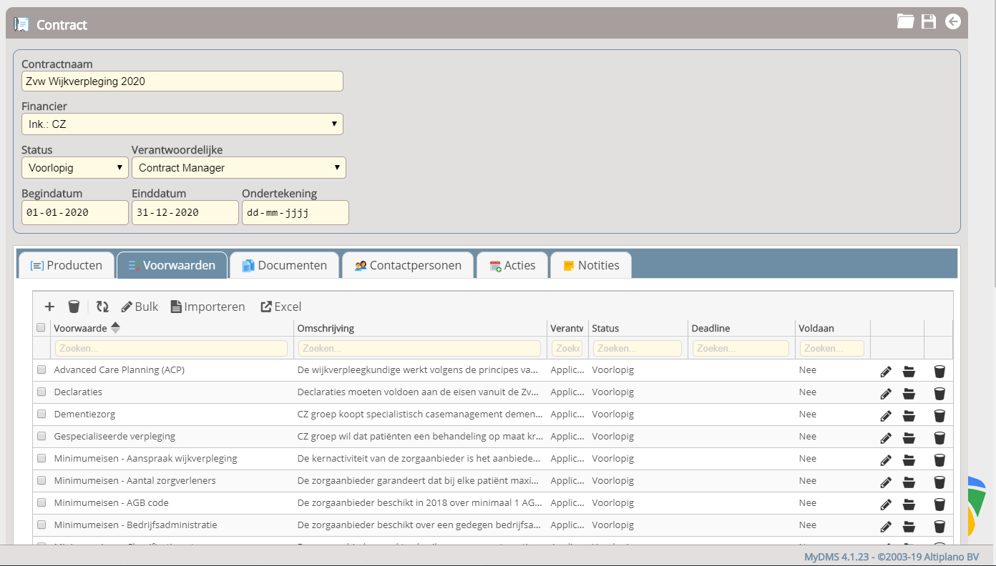Viewport: 996px width, 566px height.
Task: Select the Voorwaarden tab
Action: [x=172, y=265]
